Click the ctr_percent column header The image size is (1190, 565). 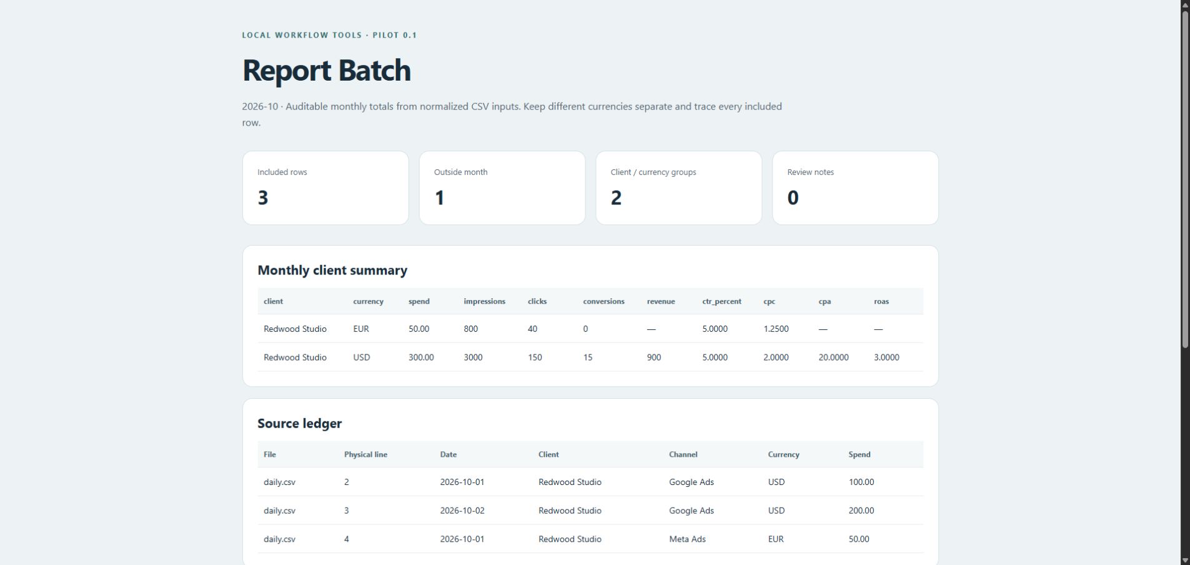click(x=721, y=301)
